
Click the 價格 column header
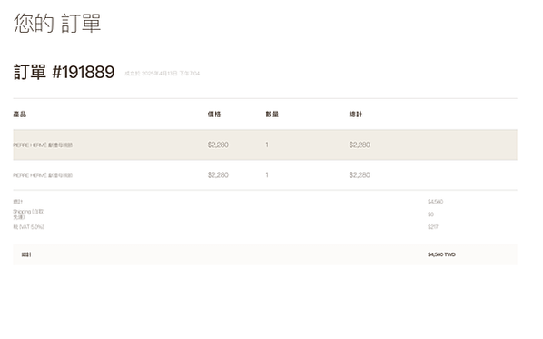point(214,114)
